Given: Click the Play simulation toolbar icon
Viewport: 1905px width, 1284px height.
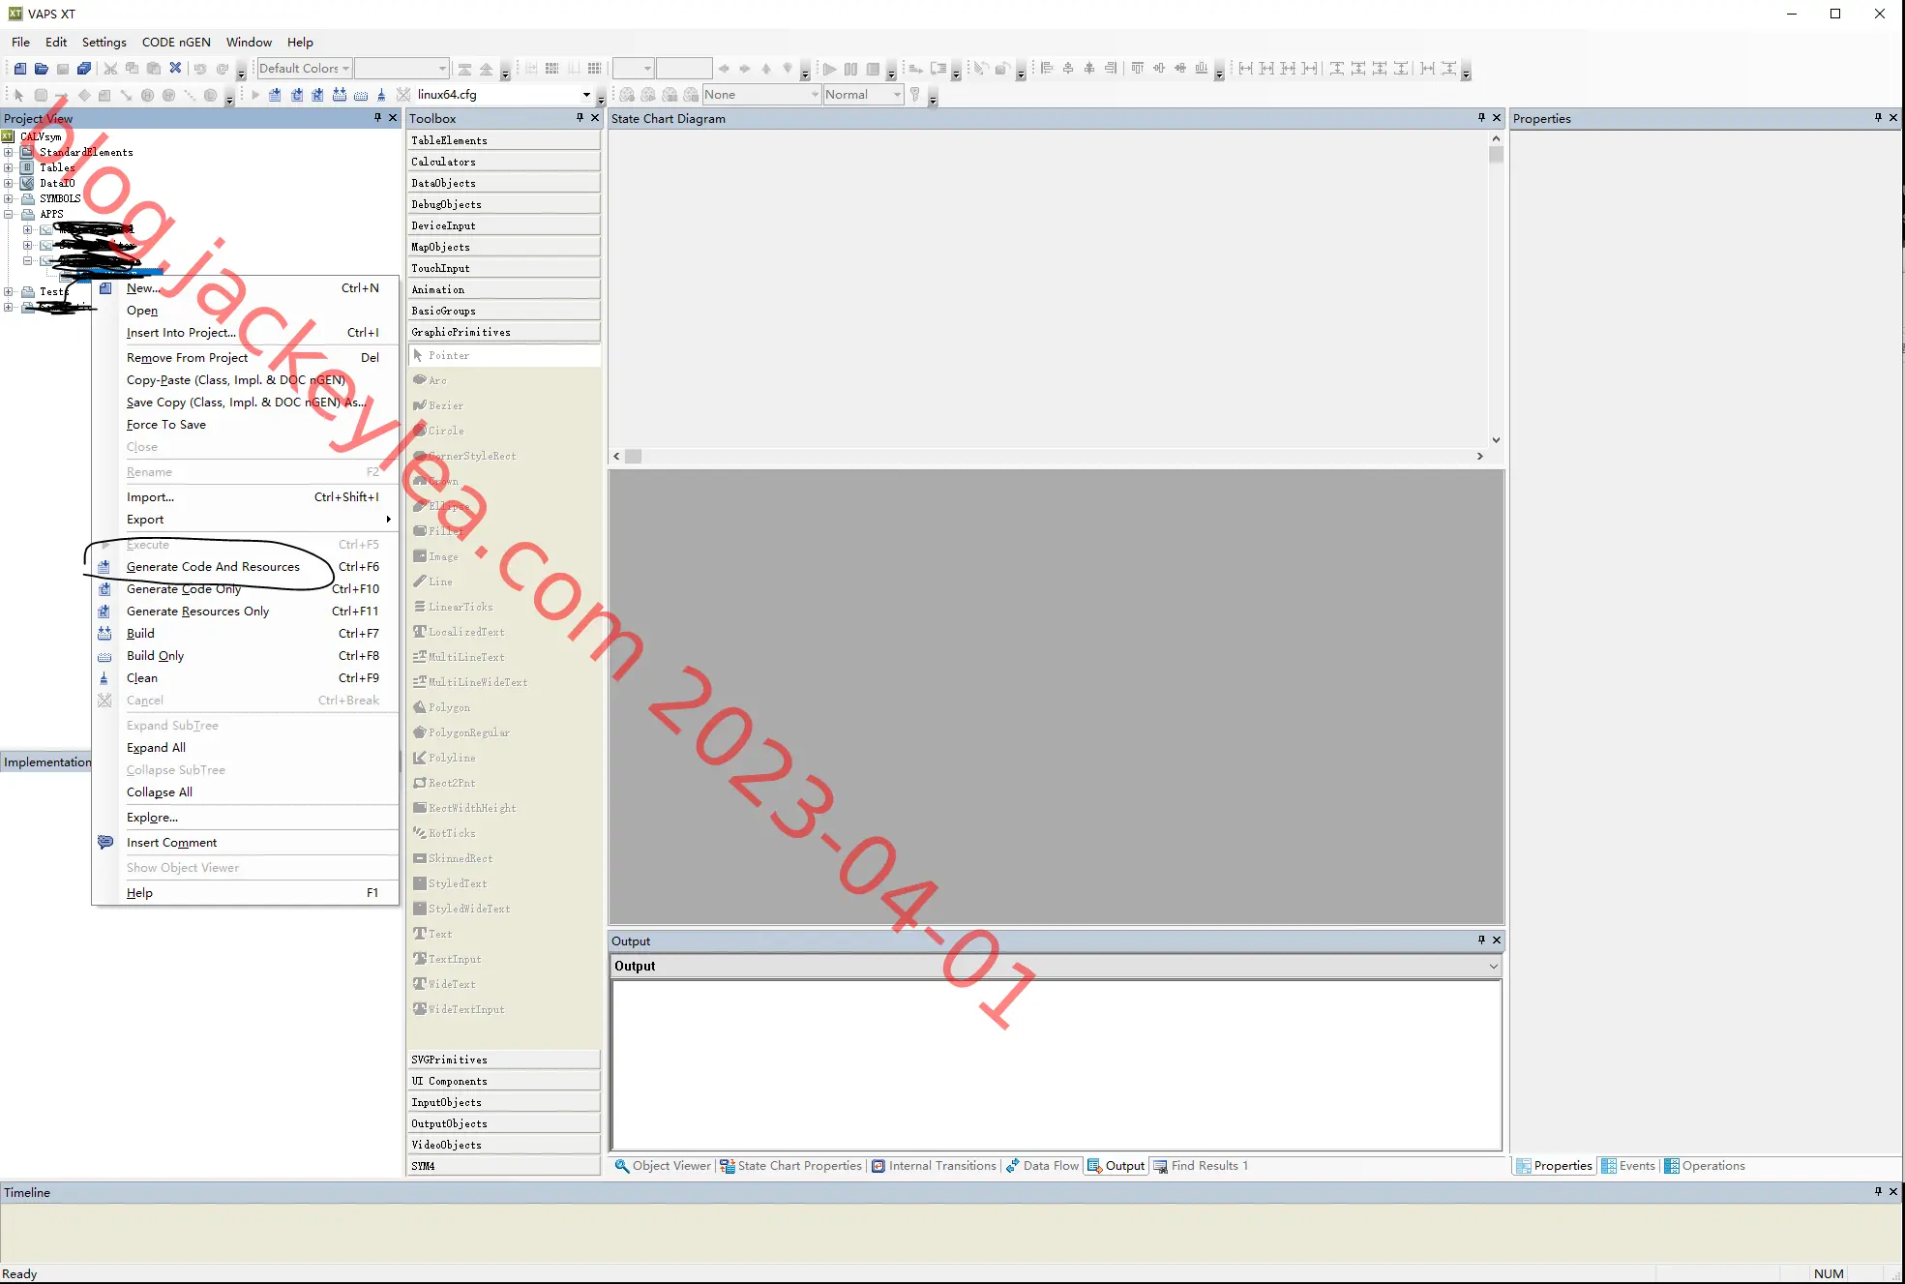Looking at the screenshot, I should coord(829,69).
